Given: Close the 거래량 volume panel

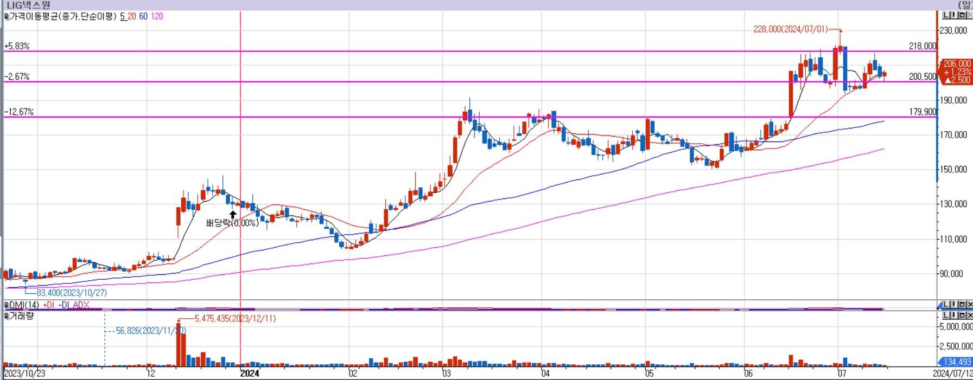Looking at the screenshot, I should 969,315.
